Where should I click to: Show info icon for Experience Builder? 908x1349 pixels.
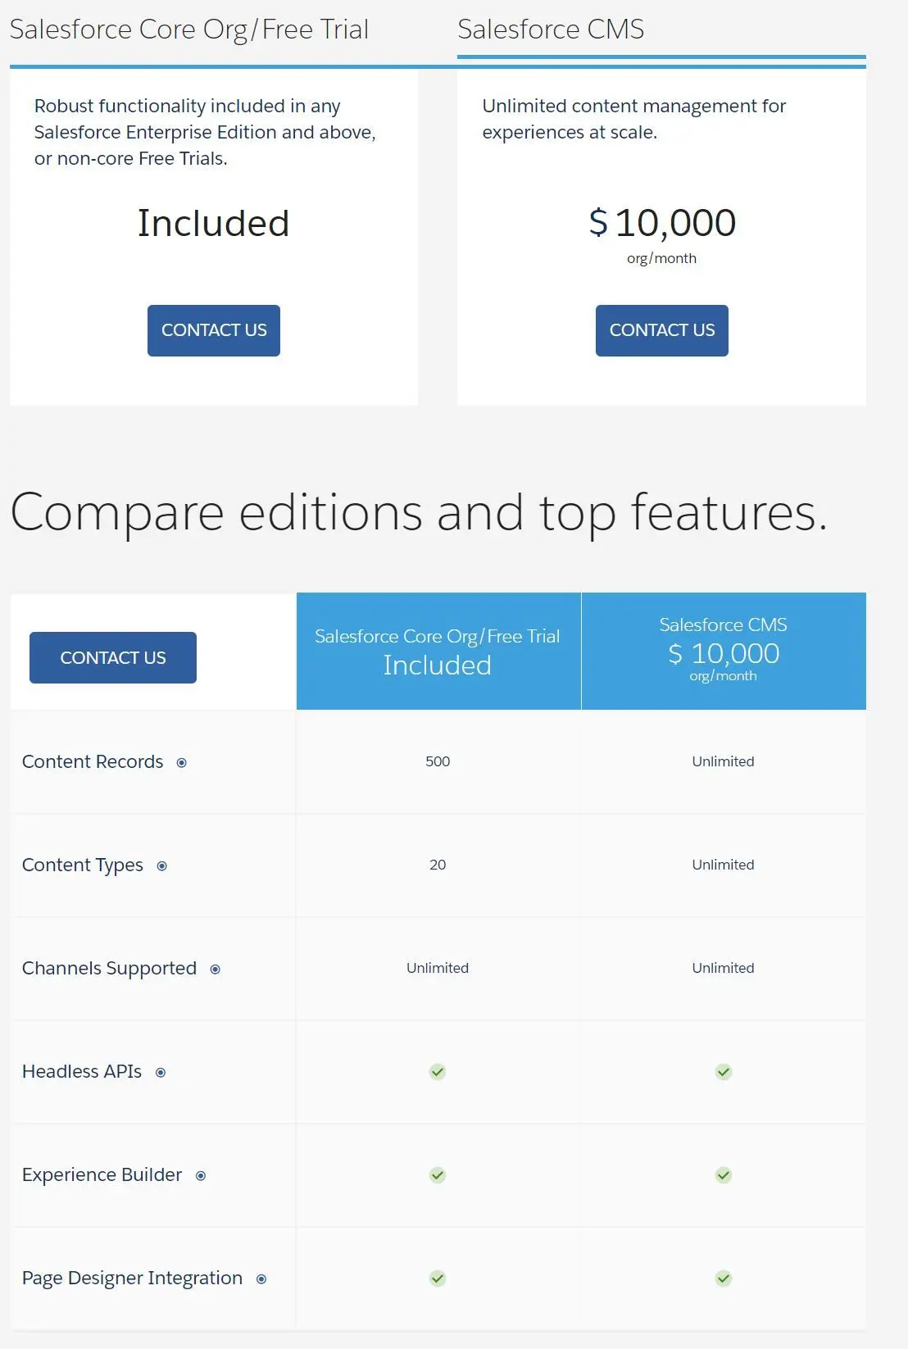click(201, 1176)
